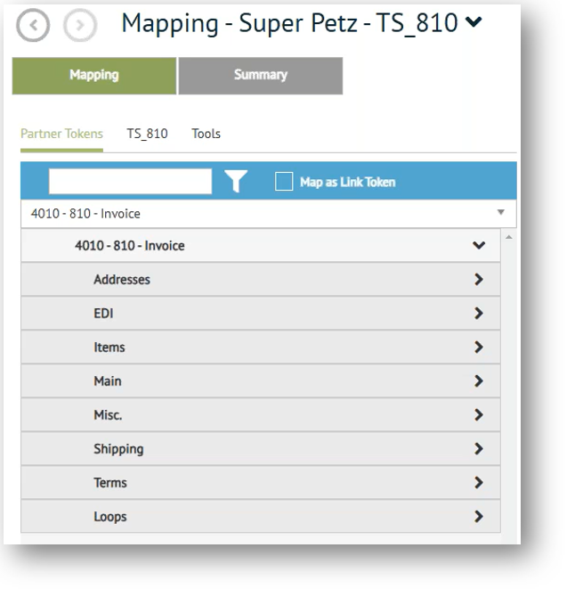
Task: Expand the Addresses category
Action: click(479, 280)
